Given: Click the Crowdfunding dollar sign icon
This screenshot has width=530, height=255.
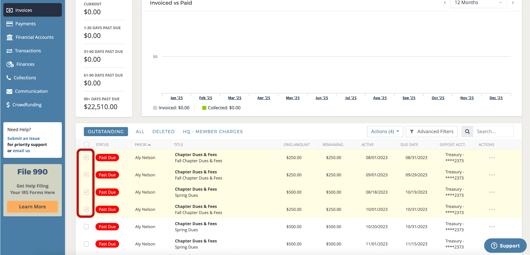Looking at the screenshot, I should pyautogui.click(x=8, y=105).
